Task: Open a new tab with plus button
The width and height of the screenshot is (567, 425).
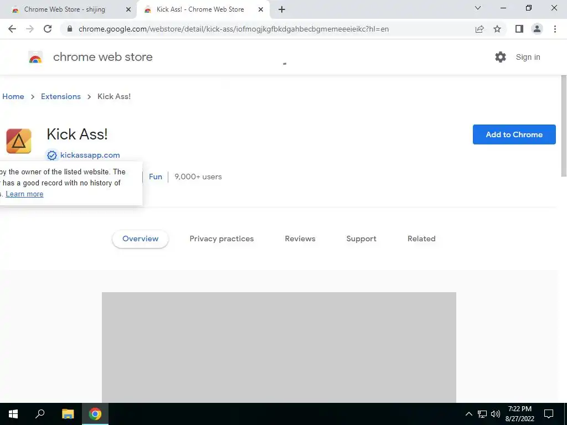Action: point(282,9)
